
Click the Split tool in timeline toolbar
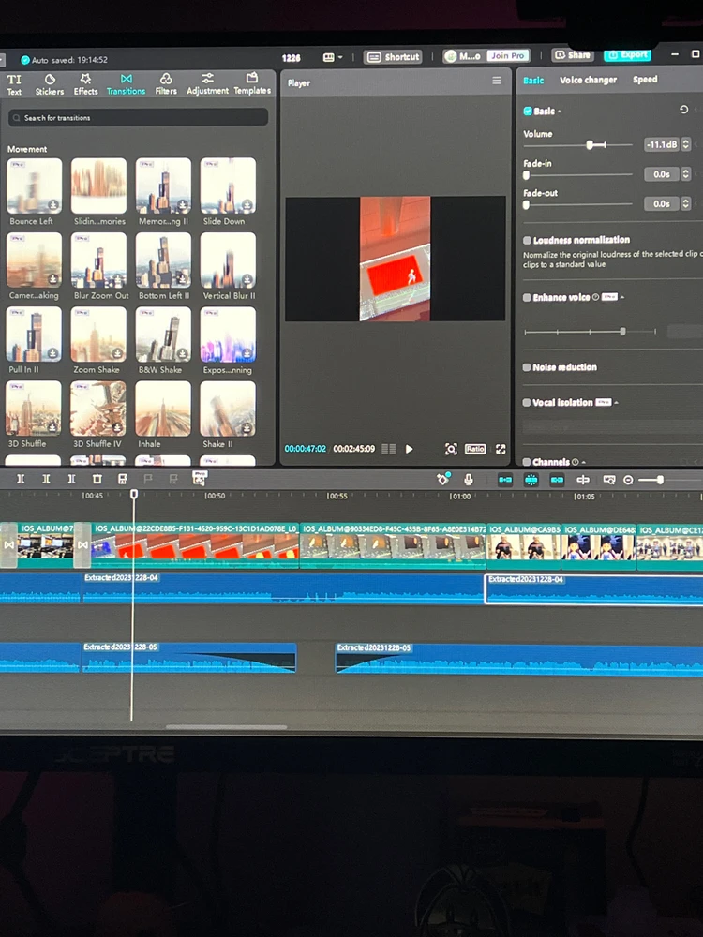(21, 479)
